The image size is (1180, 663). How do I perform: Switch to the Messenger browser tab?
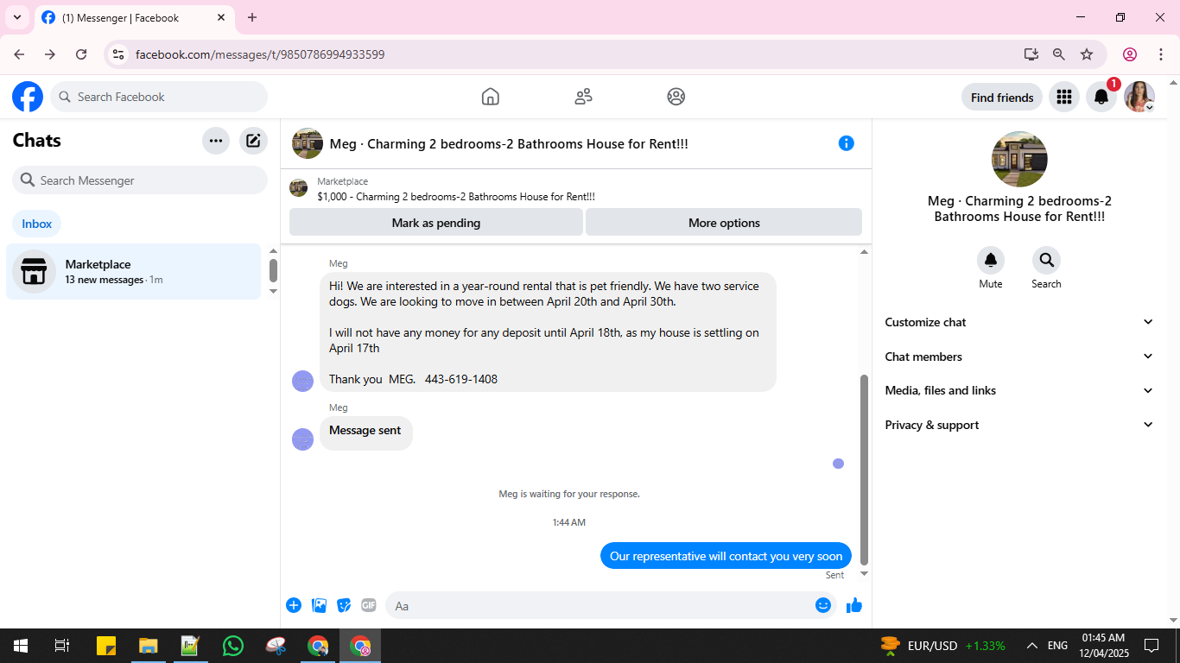click(x=134, y=17)
